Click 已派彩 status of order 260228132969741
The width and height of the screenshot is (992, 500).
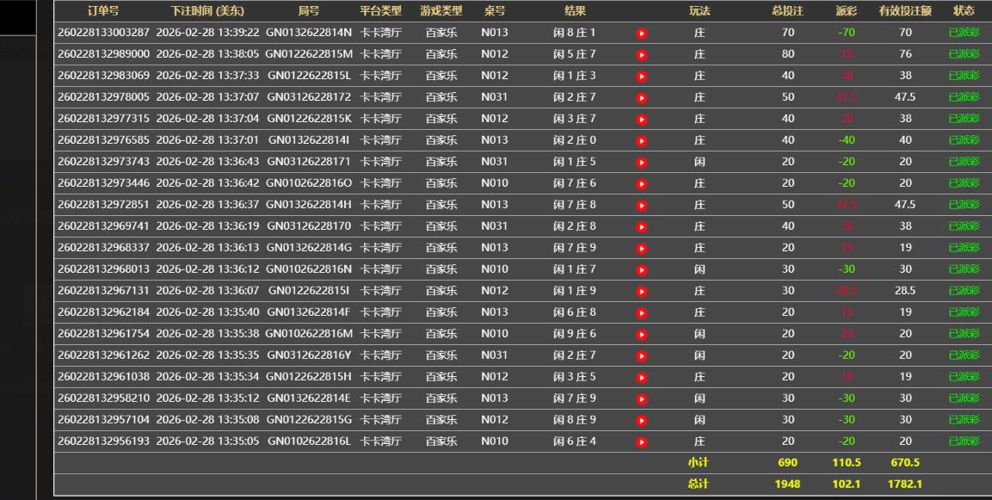click(964, 226)
